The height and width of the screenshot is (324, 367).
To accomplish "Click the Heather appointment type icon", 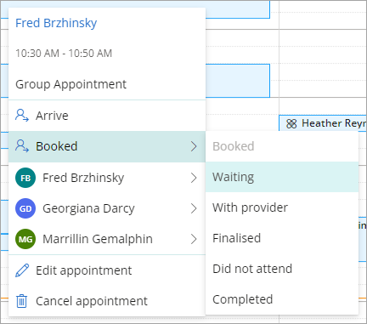I will click(291, 123).
